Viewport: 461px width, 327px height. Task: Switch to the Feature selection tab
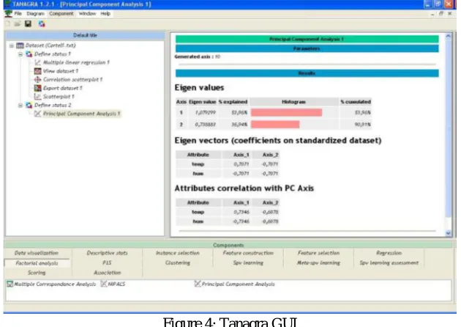pyautogui.click(x=319, y=253)
